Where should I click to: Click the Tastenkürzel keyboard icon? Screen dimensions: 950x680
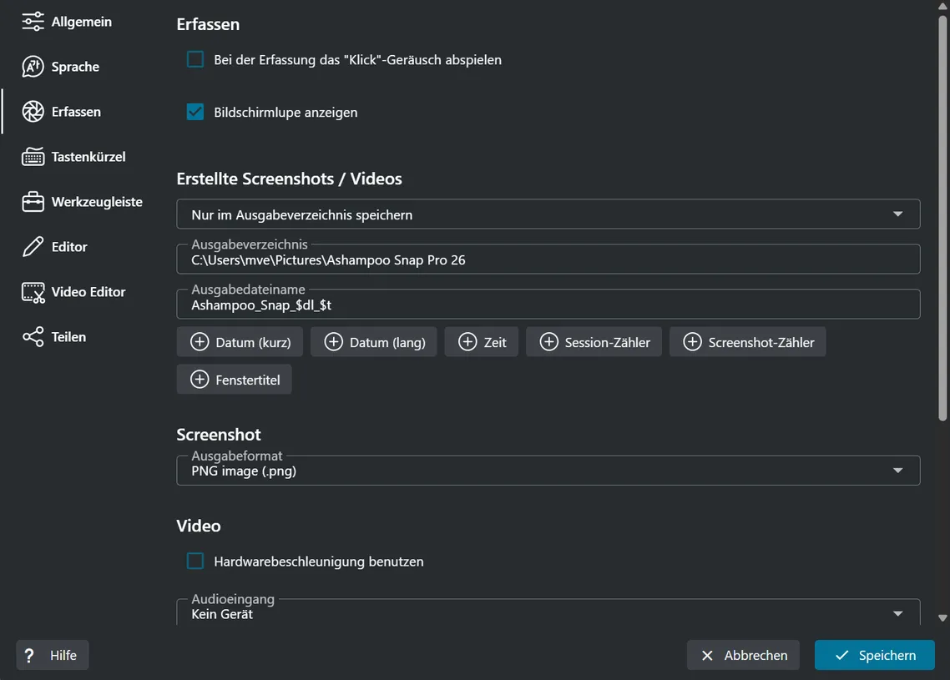33,157
